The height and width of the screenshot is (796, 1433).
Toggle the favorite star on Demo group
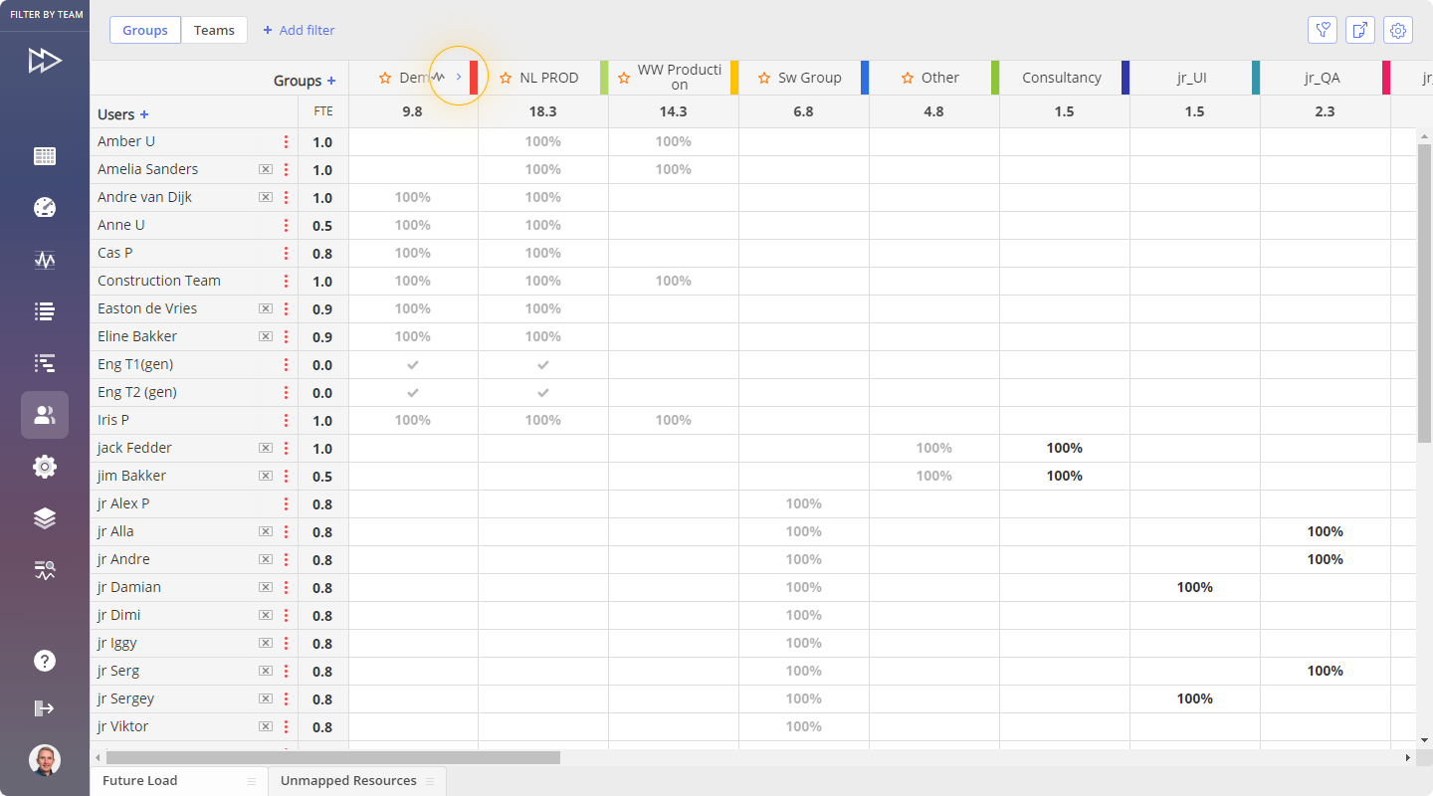[385, 78]
